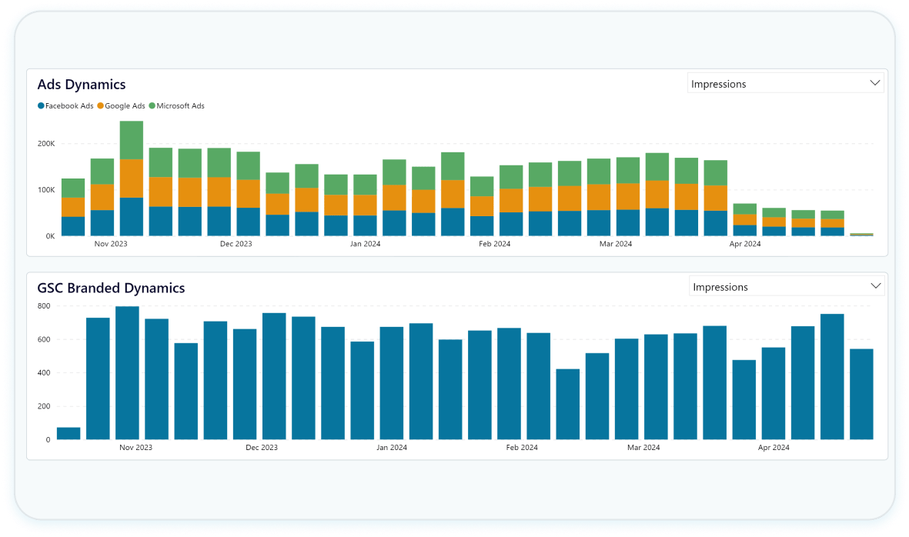This screenshot has height=537, width=909.
Task: Click the green Microsoft Ads legend dot
Action: pos(152,106)
